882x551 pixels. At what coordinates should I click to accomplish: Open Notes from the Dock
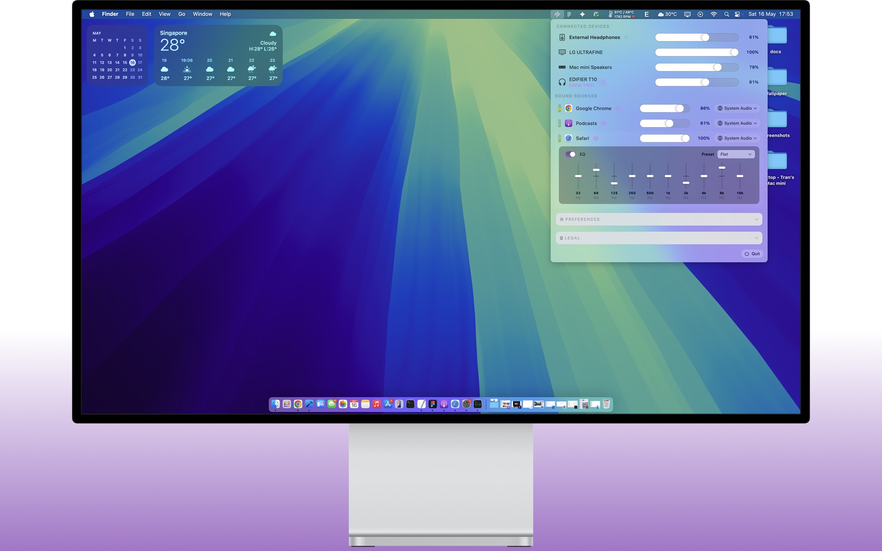pyautogui.click(x=365, y=404)
